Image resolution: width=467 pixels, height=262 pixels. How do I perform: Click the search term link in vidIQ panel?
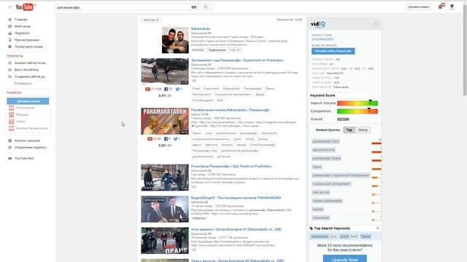point(323,39)
